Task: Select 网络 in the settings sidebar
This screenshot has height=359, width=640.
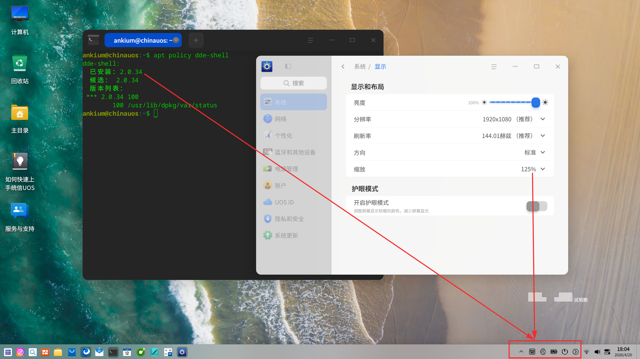Action: 293,119
